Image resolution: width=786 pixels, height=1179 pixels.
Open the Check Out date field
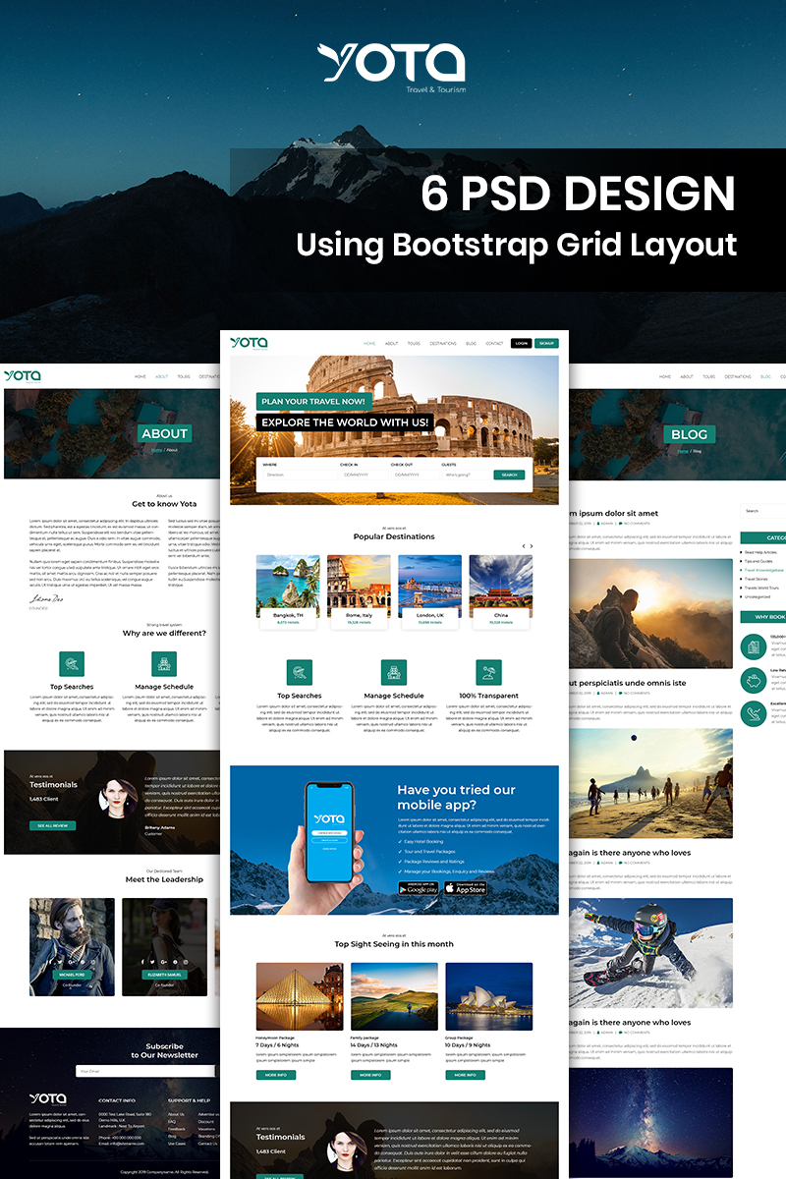point(412,475)
